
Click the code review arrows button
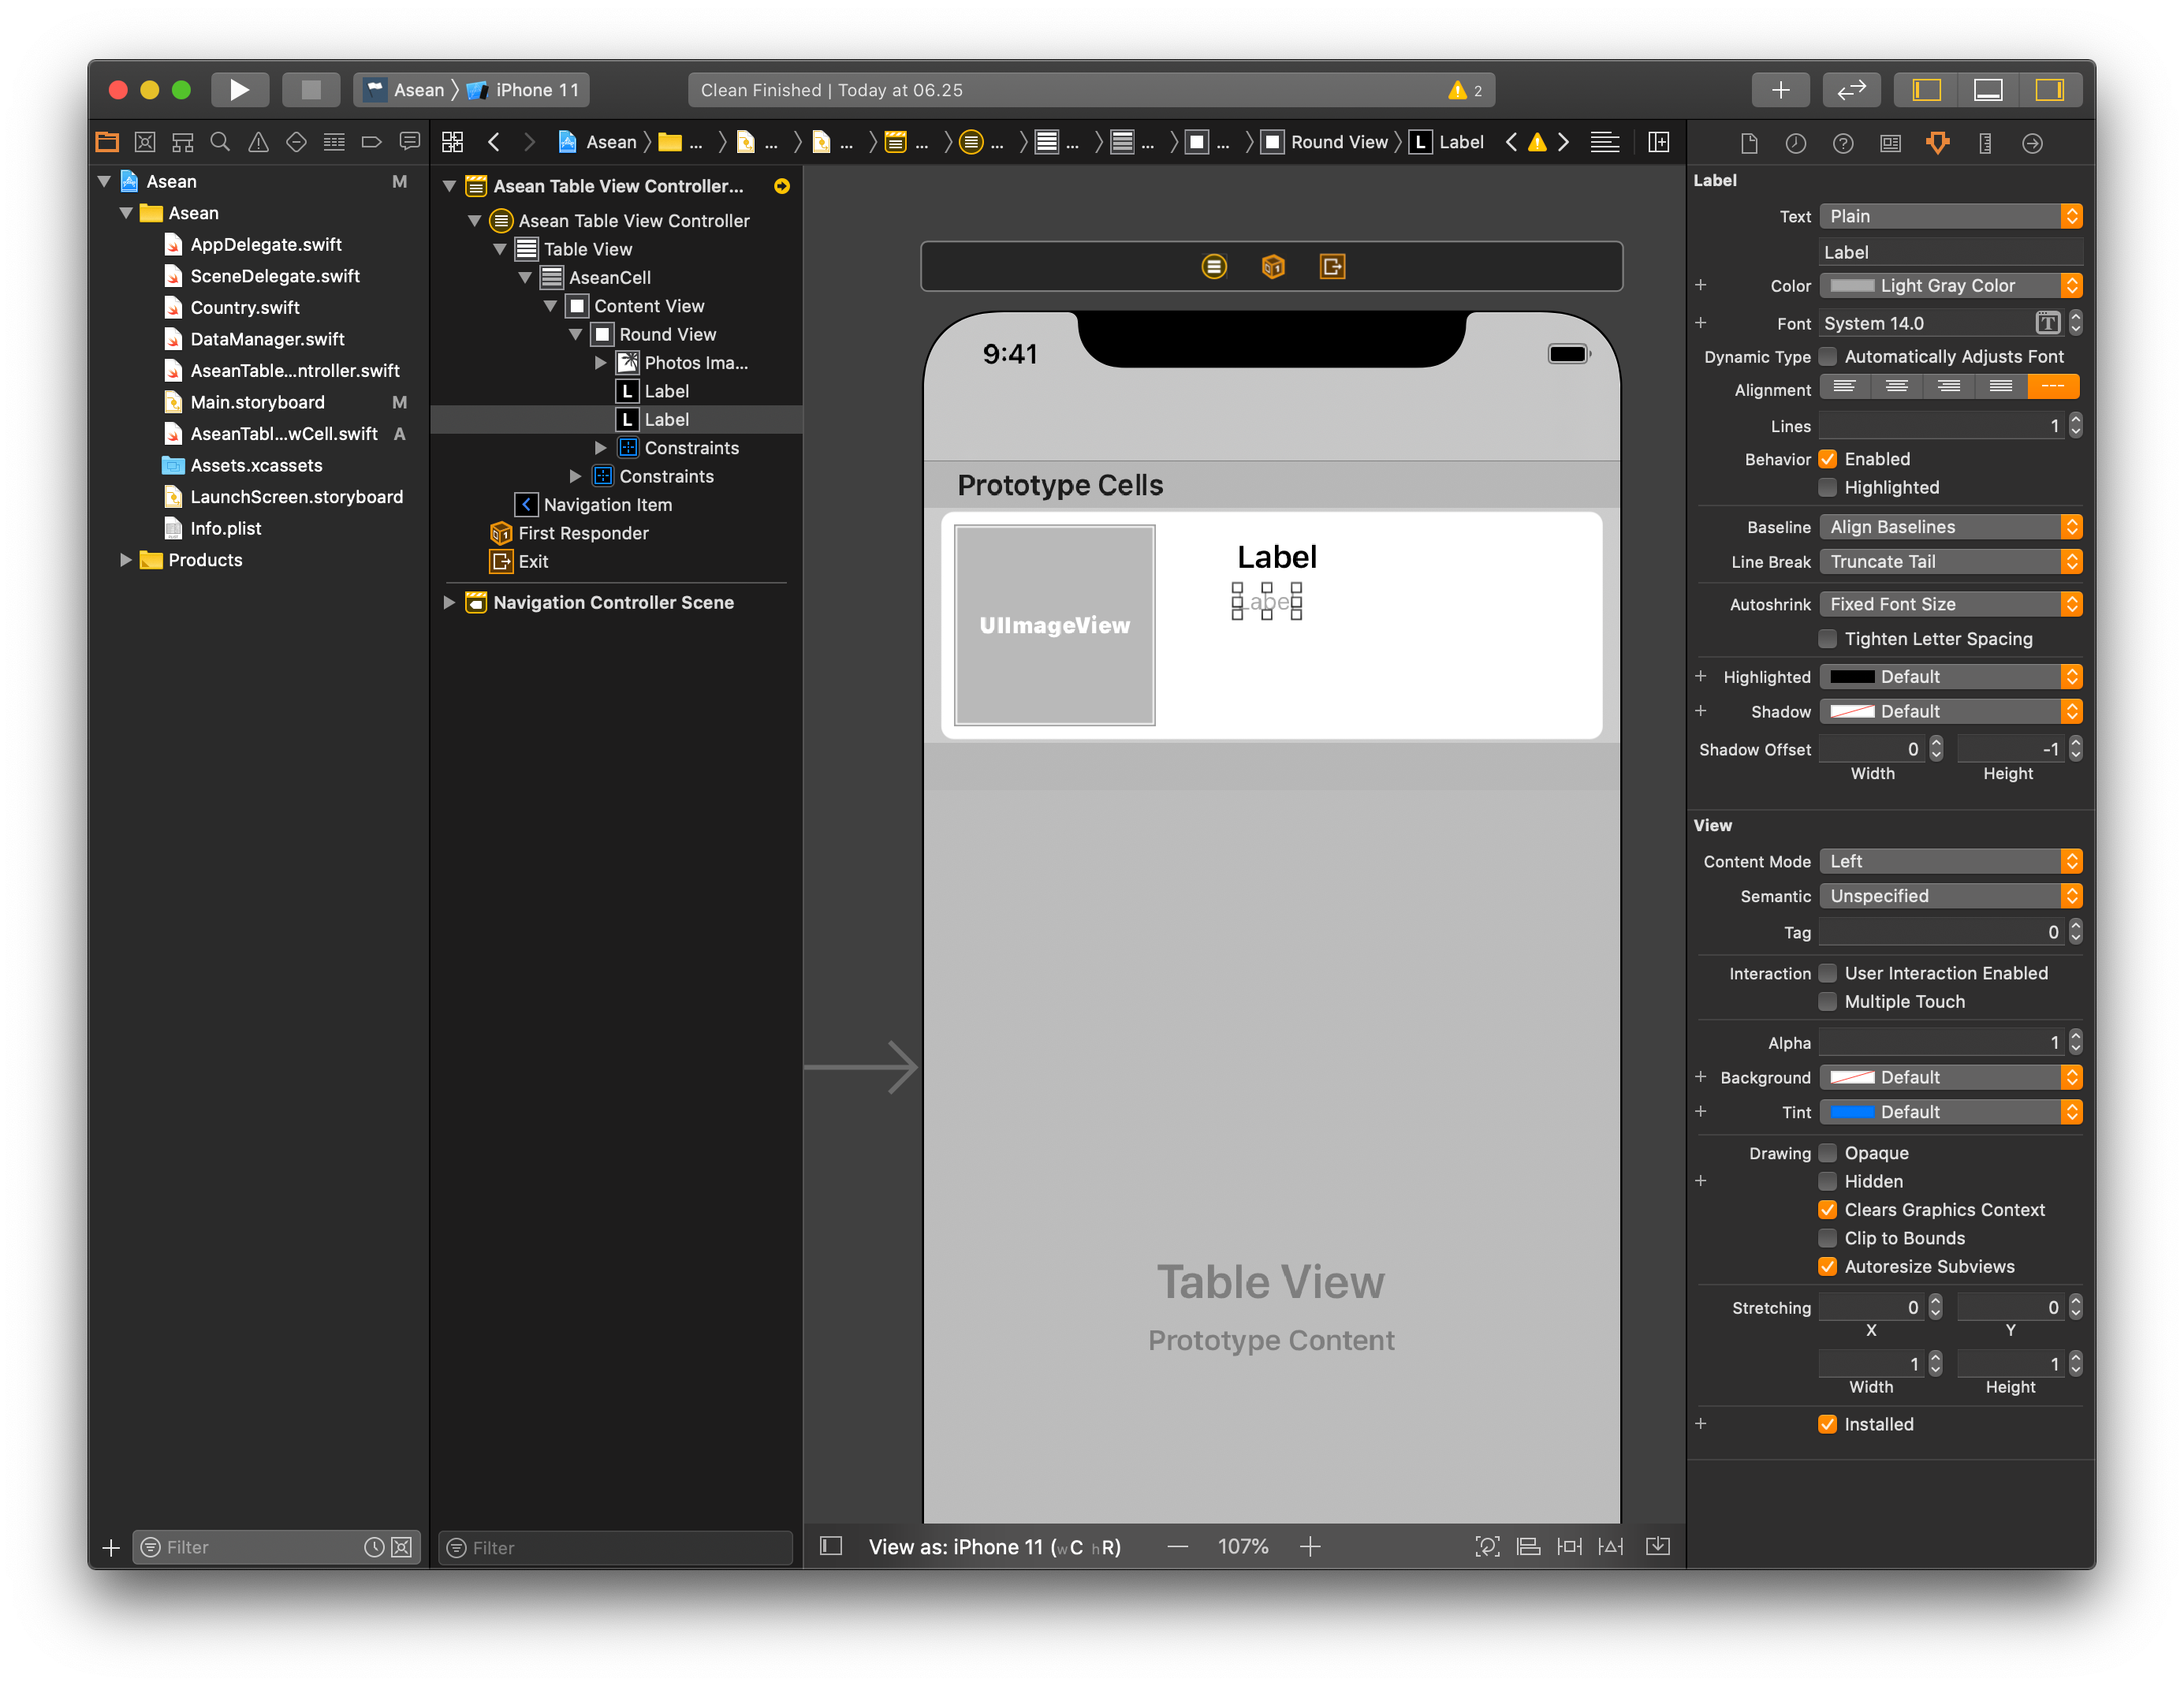pyautogui.click(x=1851, y=90)
